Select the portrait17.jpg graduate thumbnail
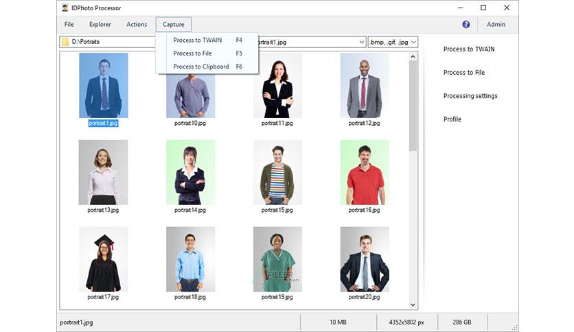Image resolution: width=574 pixels, height=332 pixels. [x=104, y=259]
